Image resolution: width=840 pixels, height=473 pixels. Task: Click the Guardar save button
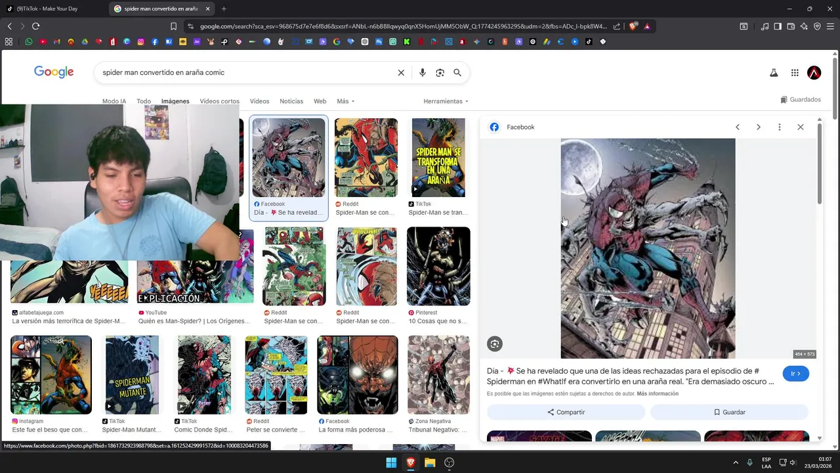pyautogui.click(x=729, y=412)
